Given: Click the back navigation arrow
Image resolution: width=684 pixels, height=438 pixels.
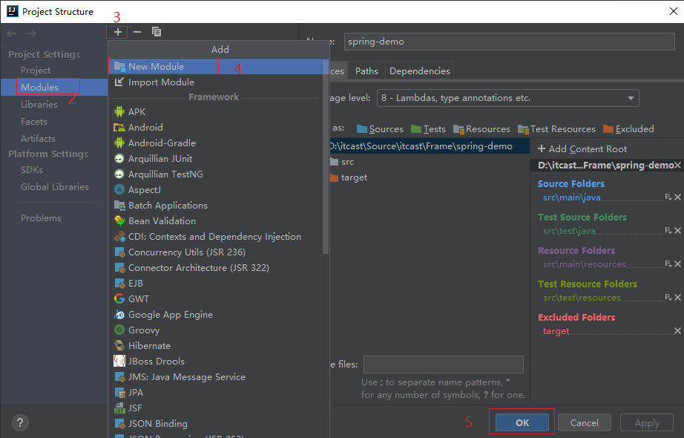Looking at the screenshot, I should pos(12,33).
